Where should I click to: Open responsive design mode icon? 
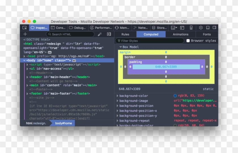point(191,28)
